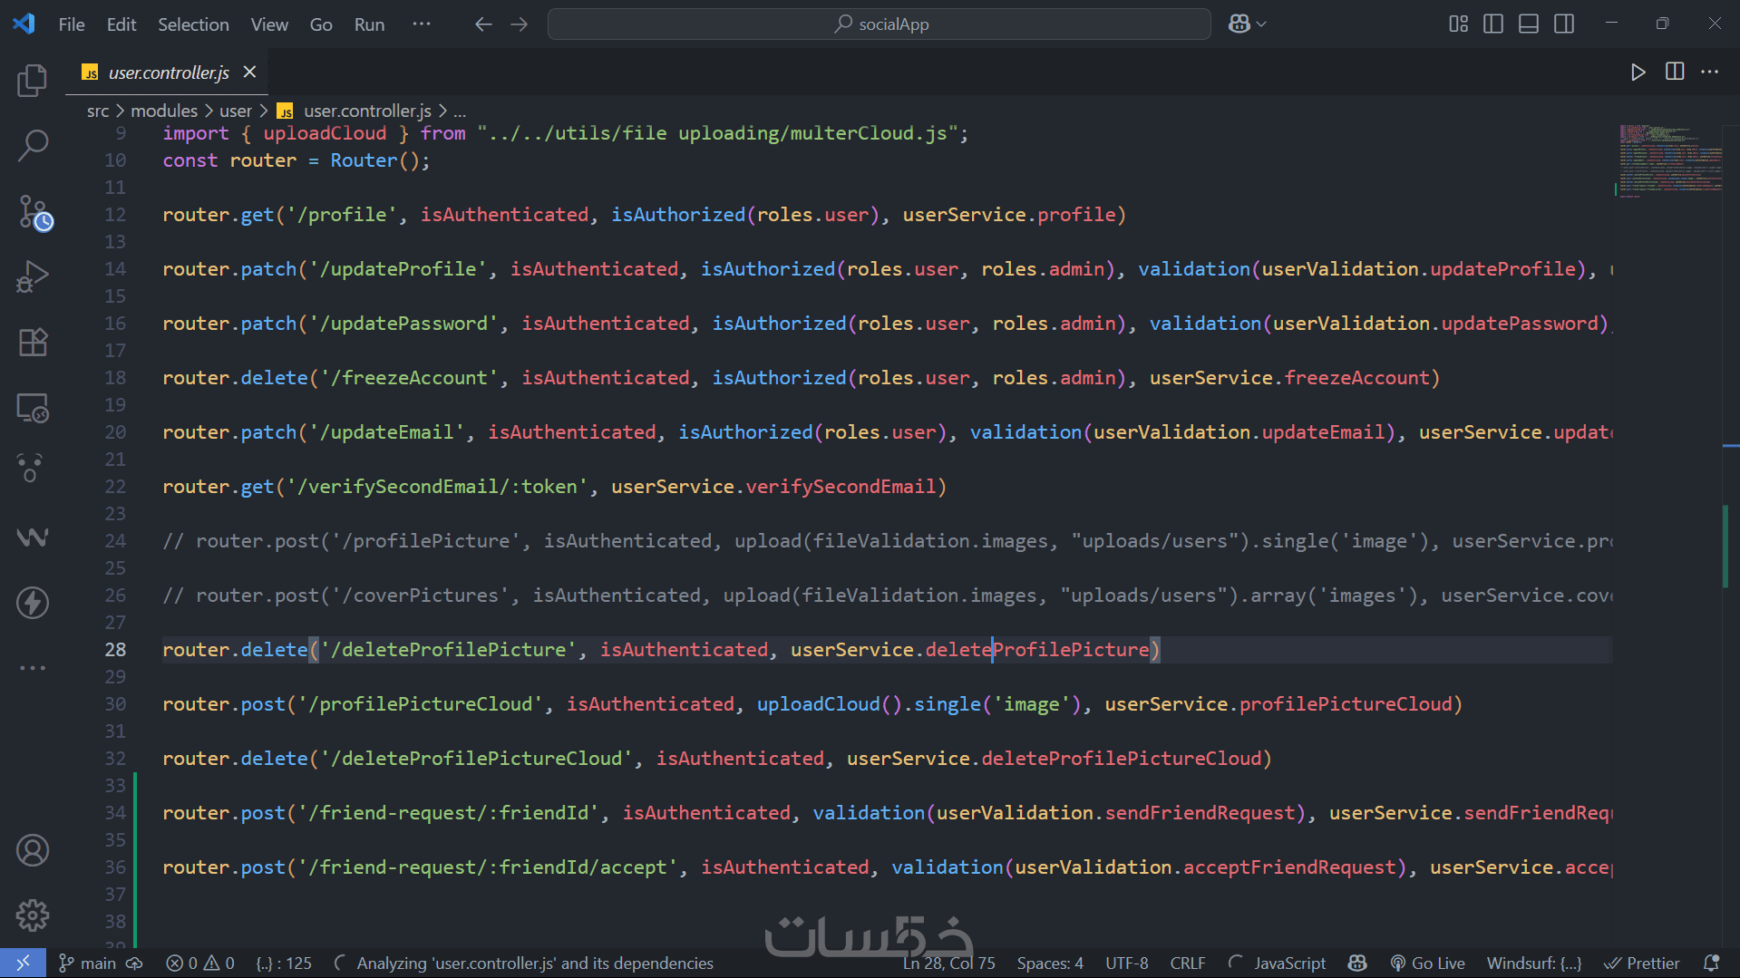Click 'uploadCloud' import name on line 9
The height and width of the screenshot is (978, 1740).
(325, 133)
